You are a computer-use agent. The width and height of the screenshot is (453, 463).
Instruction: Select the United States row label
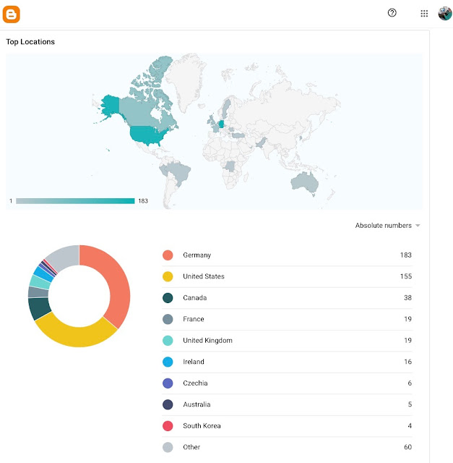coord(204,276)
